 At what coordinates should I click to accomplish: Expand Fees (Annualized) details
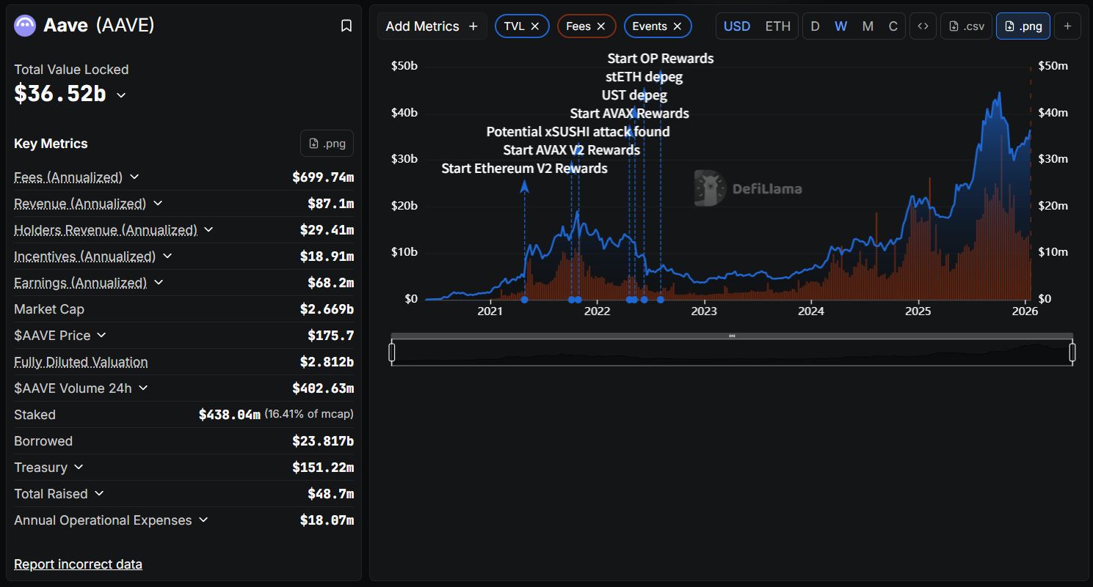pos(134,177)
